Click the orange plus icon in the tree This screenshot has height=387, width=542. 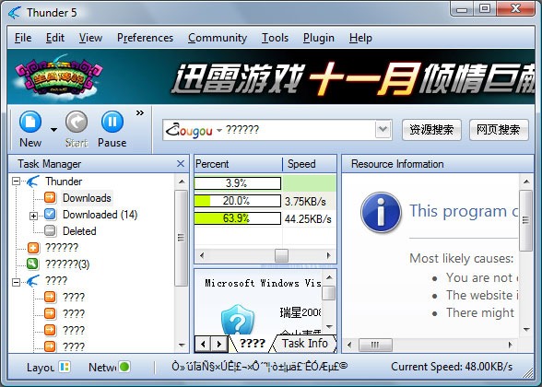coord(33,247)
